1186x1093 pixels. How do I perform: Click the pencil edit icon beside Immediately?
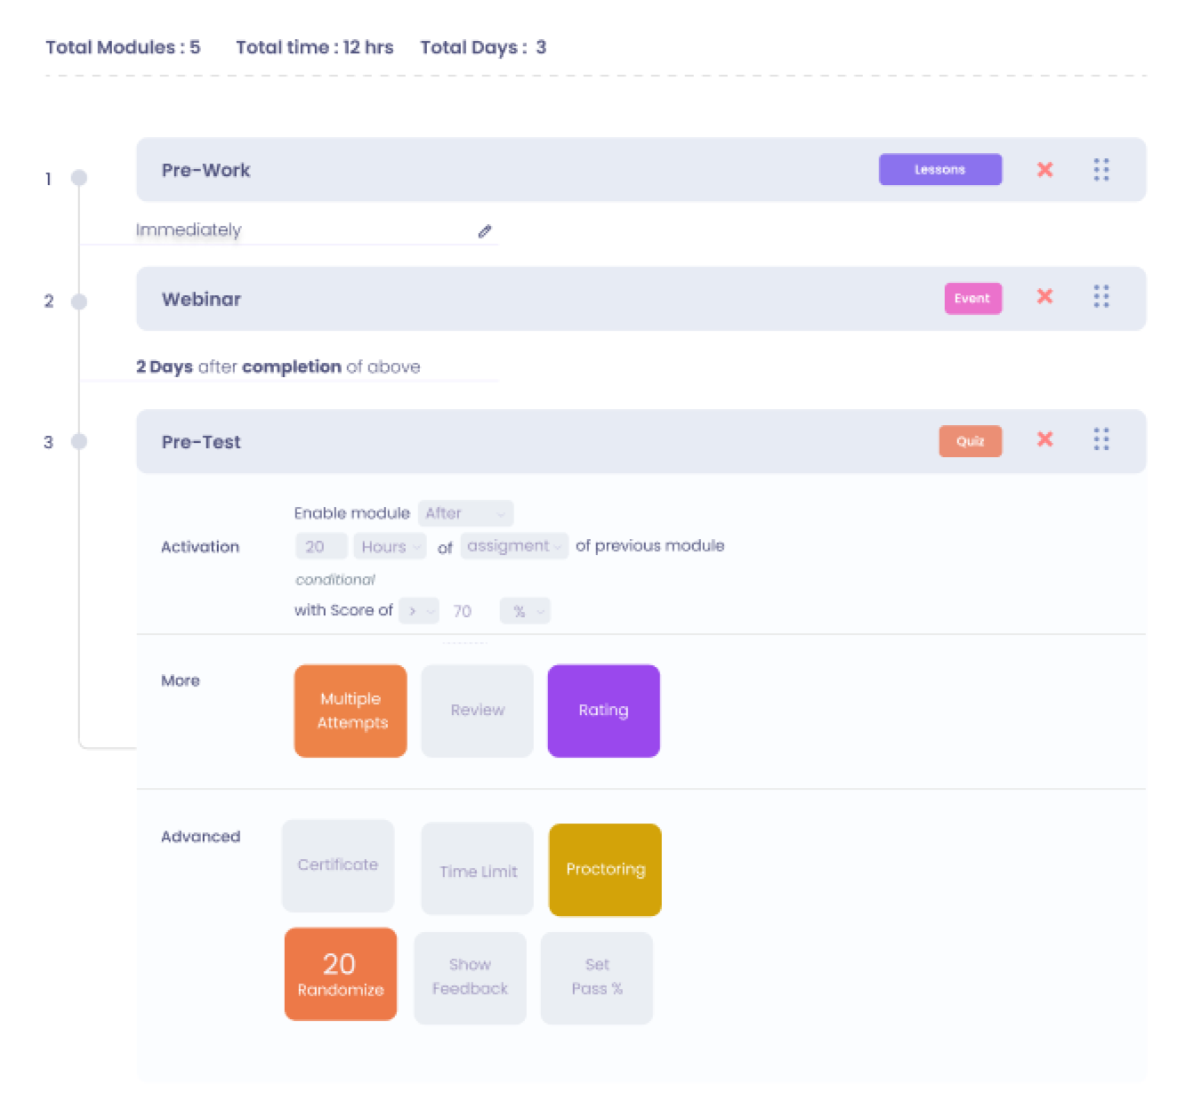(485, 231)
